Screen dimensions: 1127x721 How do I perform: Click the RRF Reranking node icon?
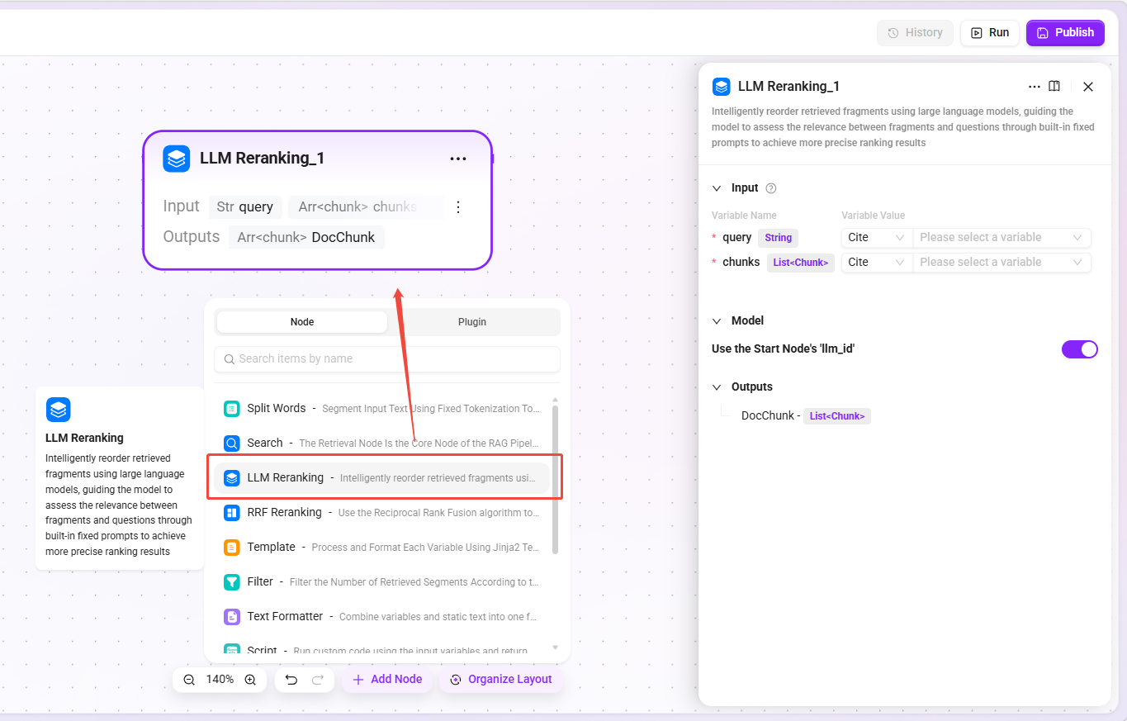click(x=232, y=512)
